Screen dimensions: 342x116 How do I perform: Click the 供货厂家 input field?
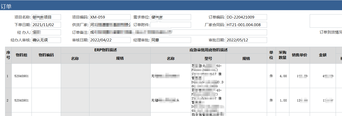coord(110,25)
